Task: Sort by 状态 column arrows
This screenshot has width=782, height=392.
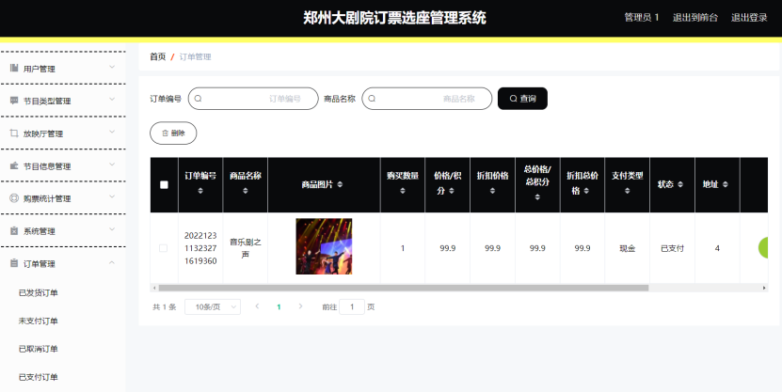Action: (680, 184)
